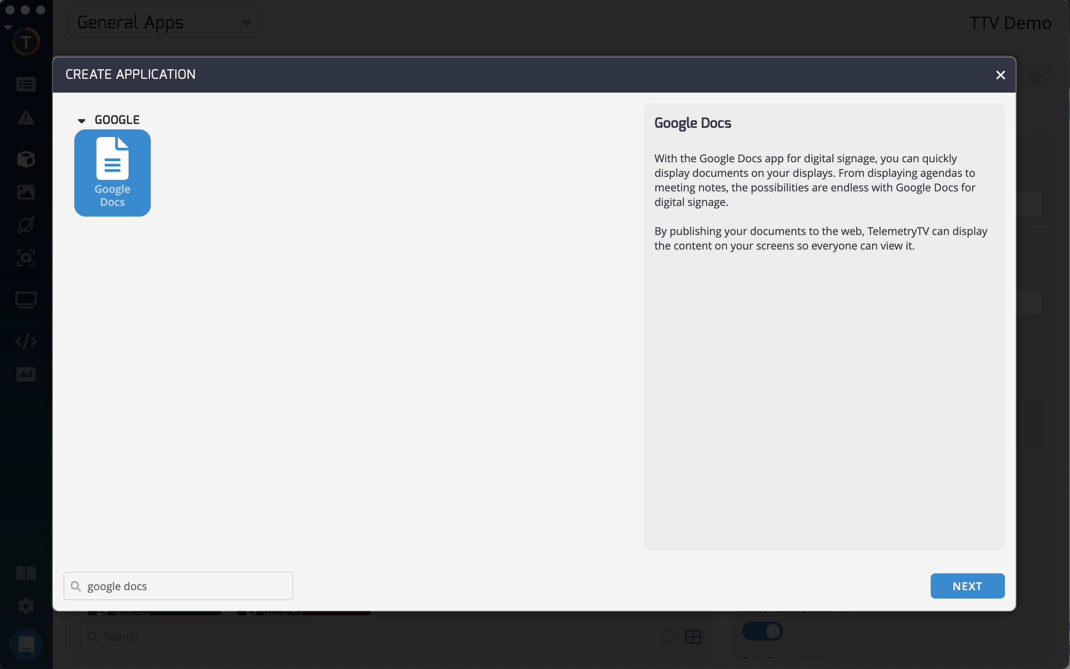Image resolution: width=1070 pixels, height=669 pixels.
Task: Open the Media image sidebar icon
Action: pos(26,192)
